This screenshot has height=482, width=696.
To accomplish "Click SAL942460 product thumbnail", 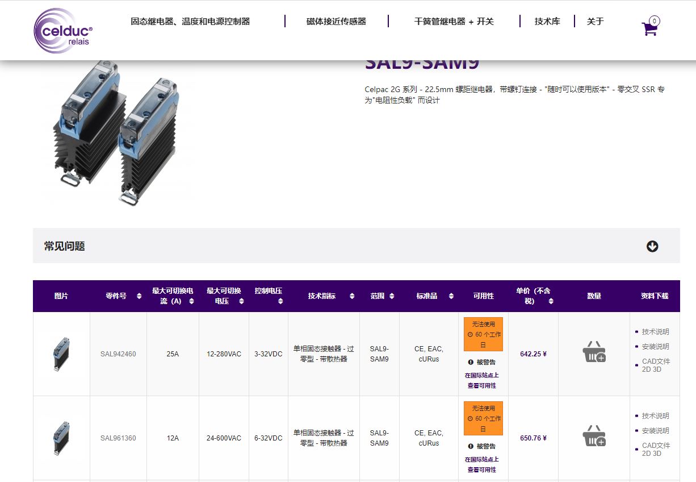I will click(61, 354).
